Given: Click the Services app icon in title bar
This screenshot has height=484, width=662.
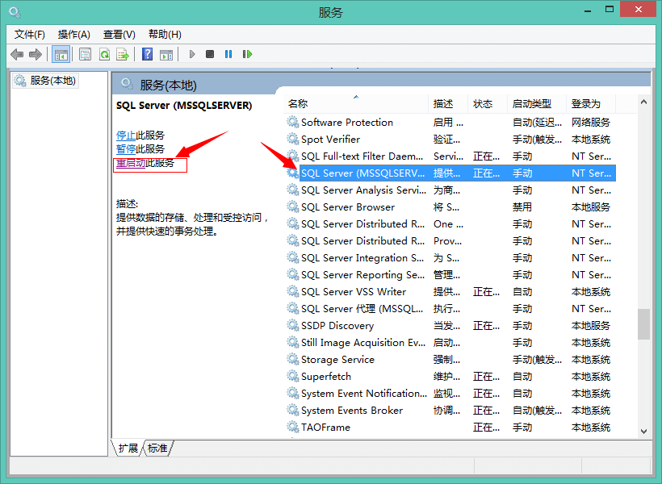Looking at the screenshot, I should coord(15,12).
